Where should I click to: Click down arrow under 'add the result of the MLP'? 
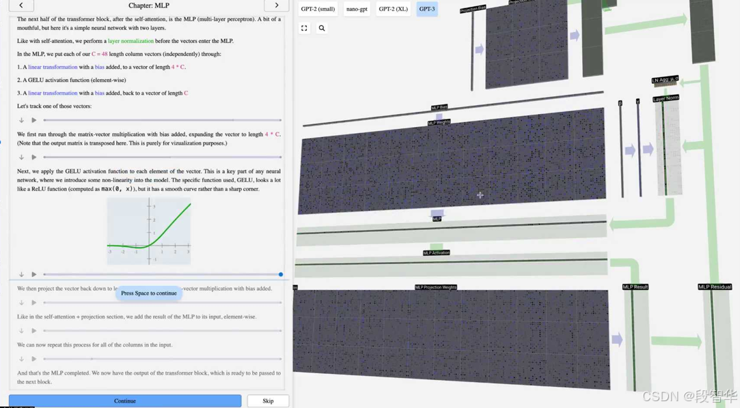21,331
